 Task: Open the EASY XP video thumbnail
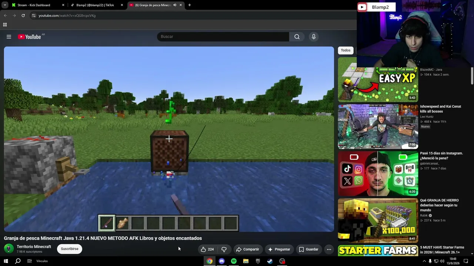[x=378, y=79]
